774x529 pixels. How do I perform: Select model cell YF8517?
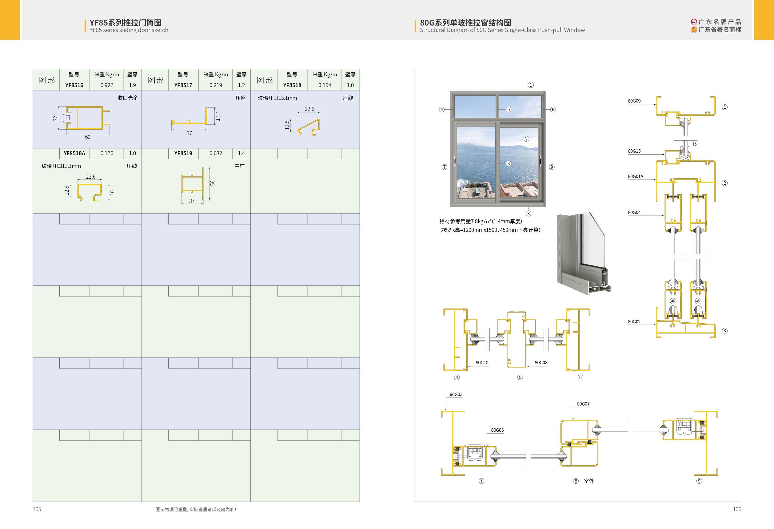tap(183, 85)
